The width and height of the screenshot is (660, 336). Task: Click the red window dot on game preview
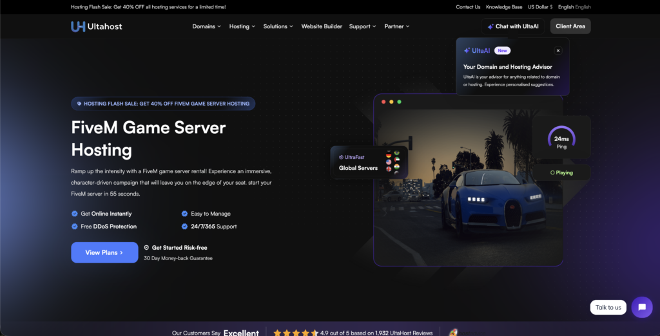[383, 102]
